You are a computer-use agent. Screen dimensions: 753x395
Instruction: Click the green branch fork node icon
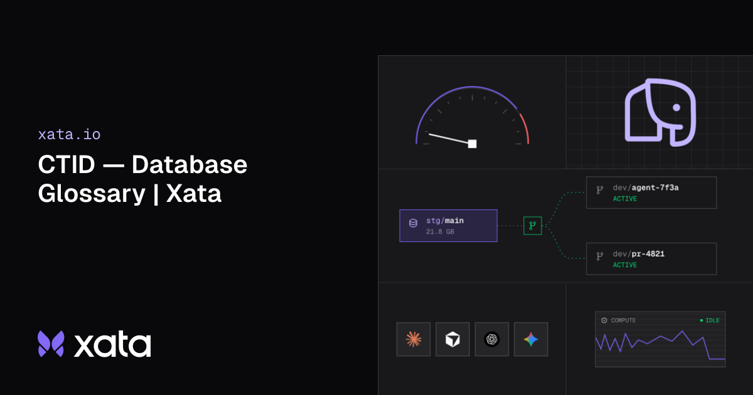pyautogui.click(x=532, y=226)
